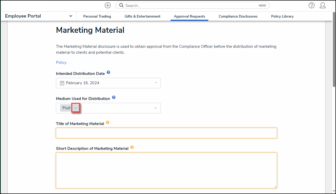Expand the Medium Used for Distribution dropdown

coord(156,108)
